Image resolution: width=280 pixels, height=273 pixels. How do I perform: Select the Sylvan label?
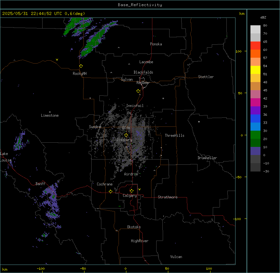pos(127,79)
